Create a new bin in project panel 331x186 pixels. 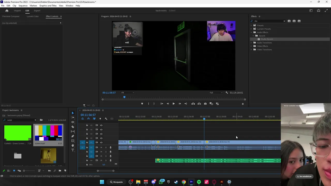[60, 171]
